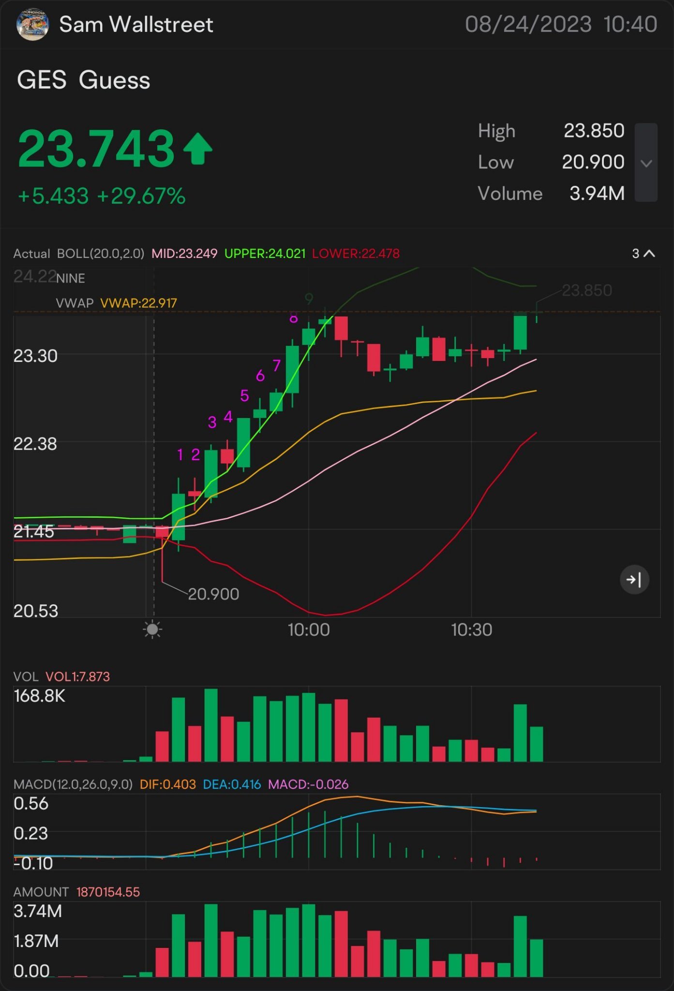
Task: Tap the pre-market sun icon
Action: pos(152,630)
